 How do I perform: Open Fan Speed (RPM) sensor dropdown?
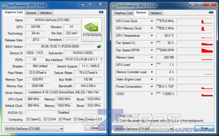coord(152,50)
